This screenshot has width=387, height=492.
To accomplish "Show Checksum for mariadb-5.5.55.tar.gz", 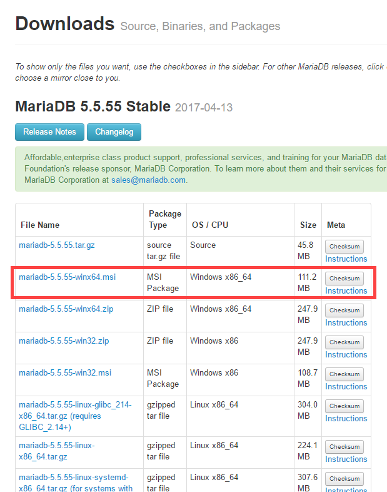I will (x=344, y=247).
